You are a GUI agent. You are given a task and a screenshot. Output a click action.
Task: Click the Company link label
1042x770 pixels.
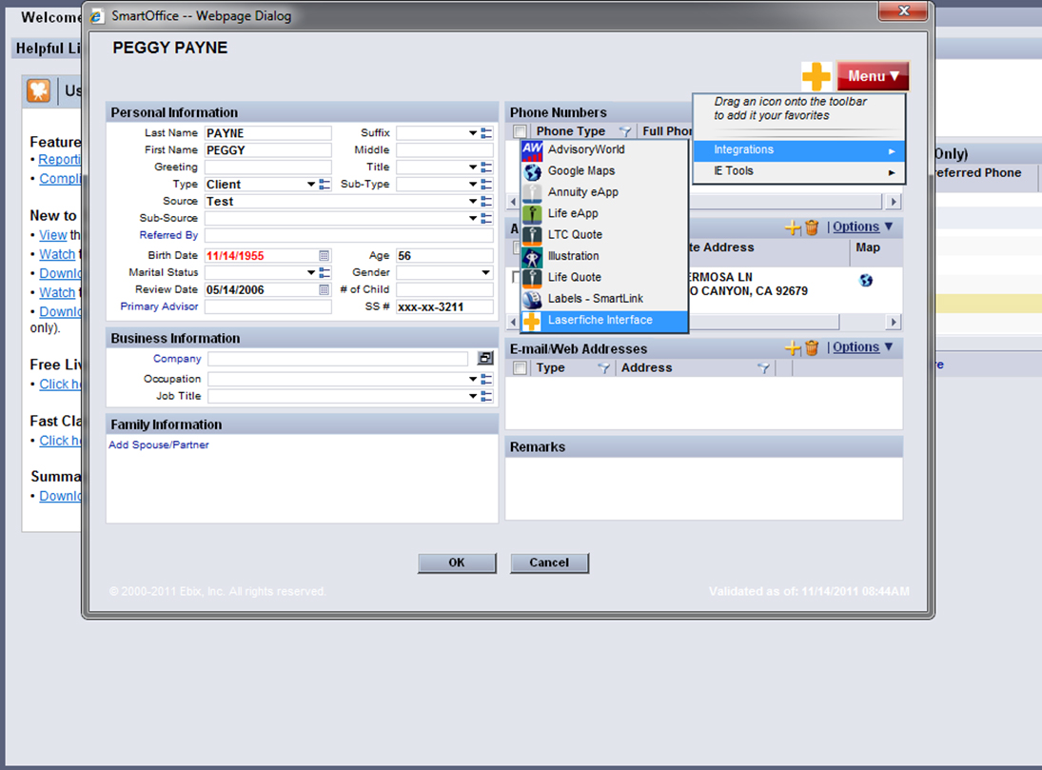tap(177, 359)
